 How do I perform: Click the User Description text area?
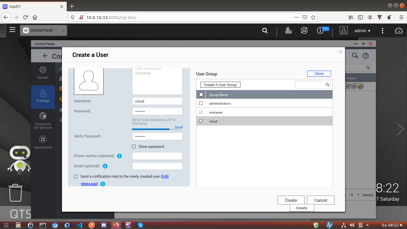click(157, 81)
